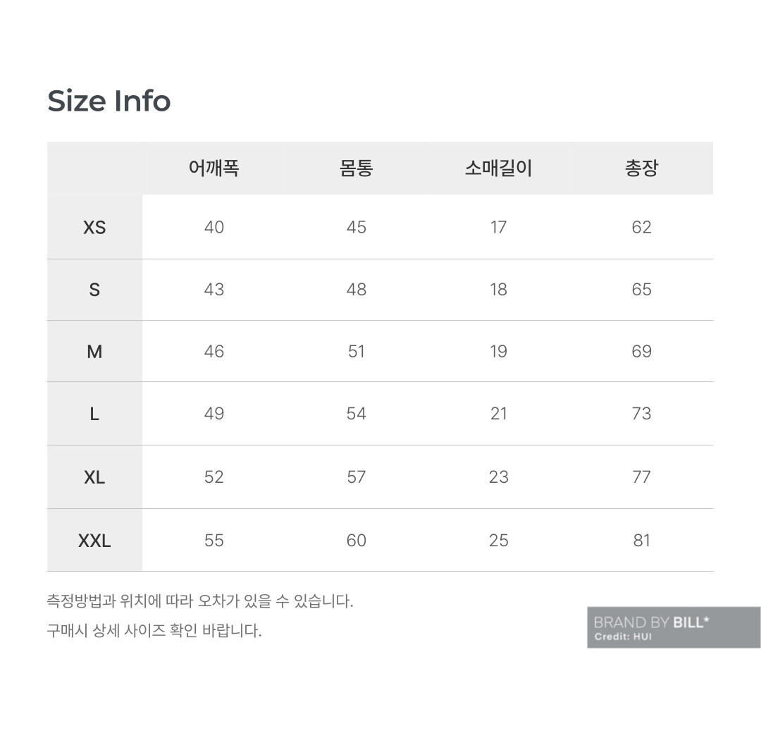Select the 어깨폭 column header

click(x=214, y=168)
